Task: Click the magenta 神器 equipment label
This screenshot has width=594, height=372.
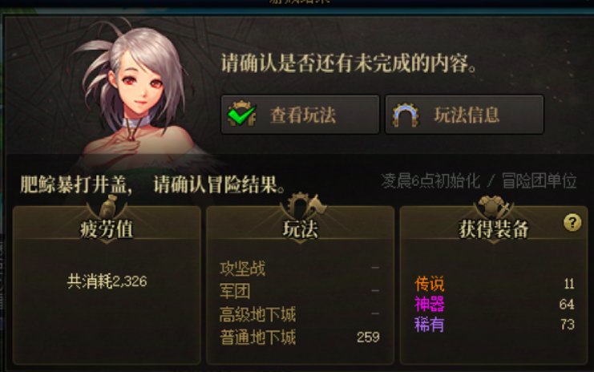Action: pyautogui.click(x=429, y=304)
